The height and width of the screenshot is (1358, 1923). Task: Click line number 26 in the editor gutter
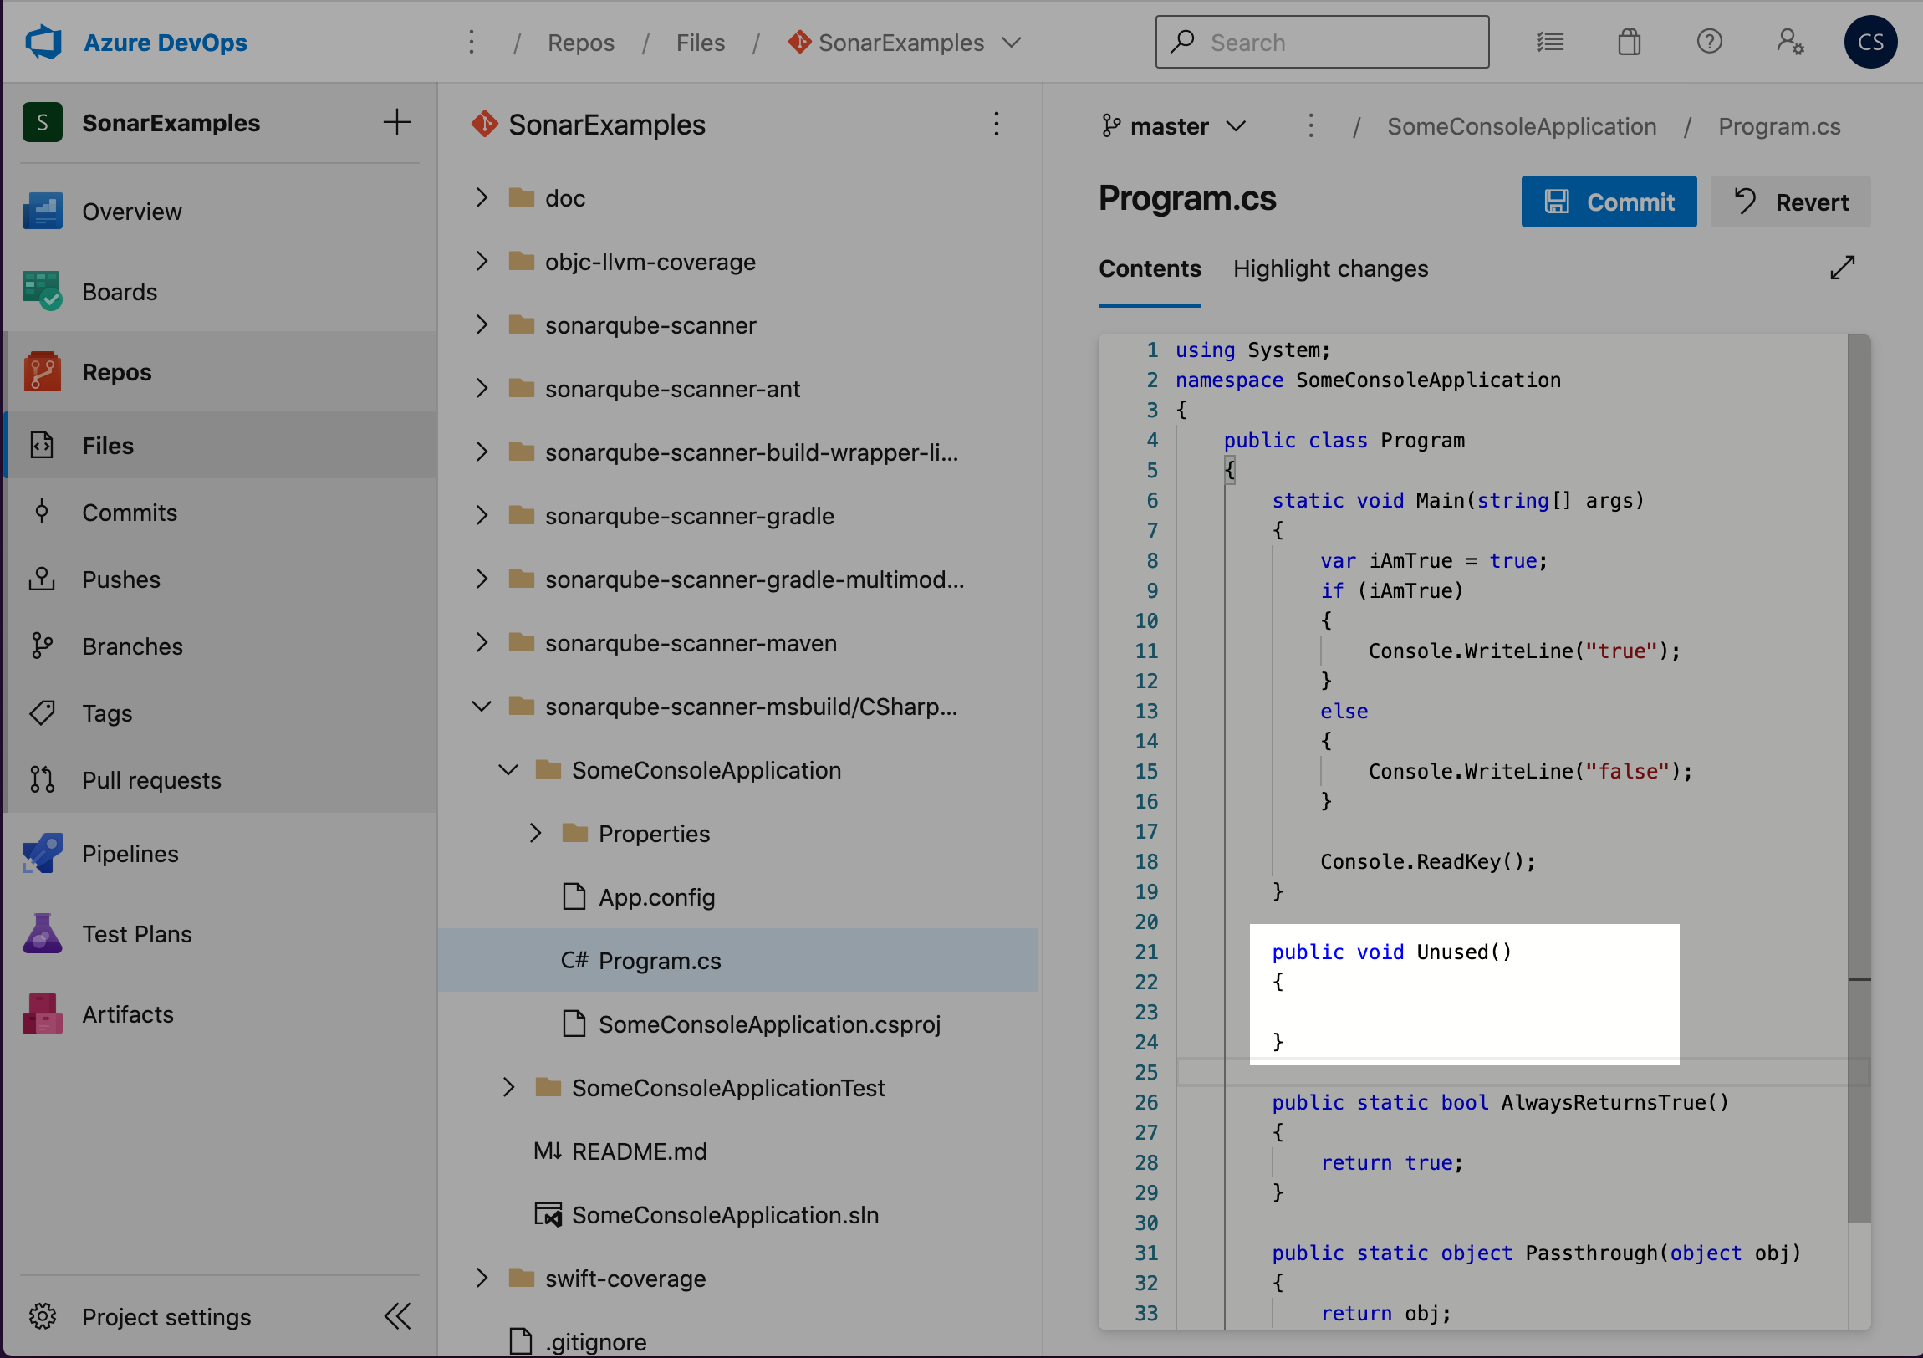coord(1145,1102)
